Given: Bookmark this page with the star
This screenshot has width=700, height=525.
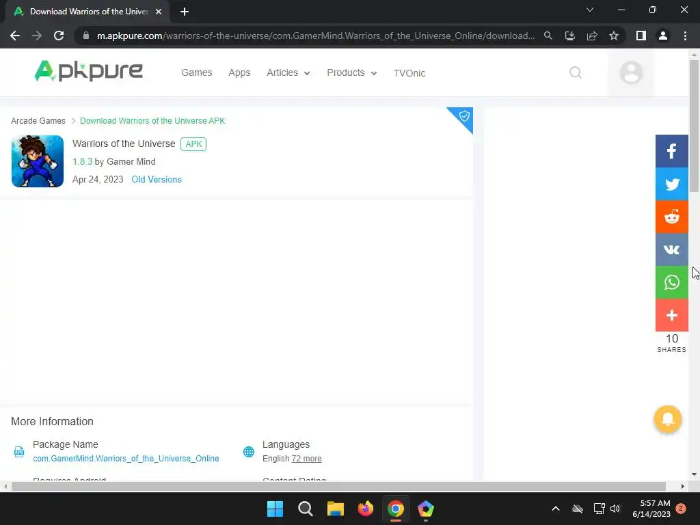Looking at the screenshot, I should pos(614,36).
